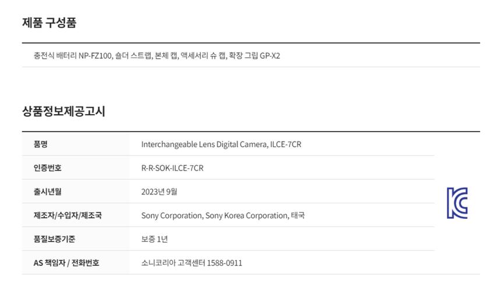Click the Sony Corporation manufacturer text
This screenshot has width=501, height=284.
click(172, 215)
